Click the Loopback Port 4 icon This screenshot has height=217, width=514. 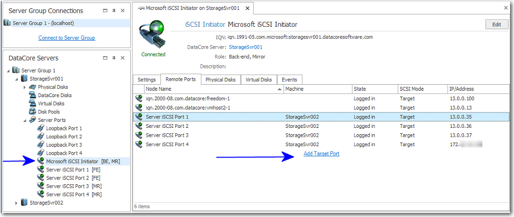pyautogui.click(x=41, y=153)
